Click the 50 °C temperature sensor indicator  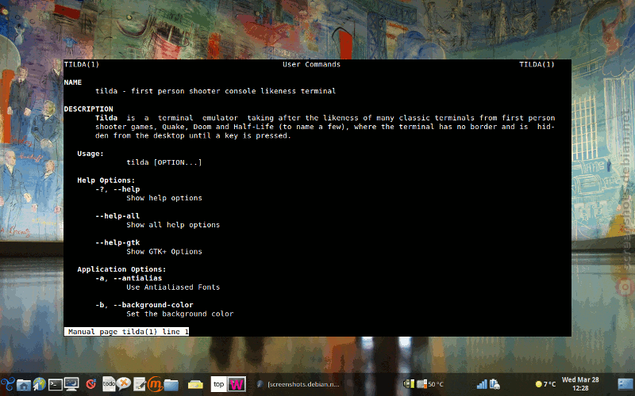(432, 384)
